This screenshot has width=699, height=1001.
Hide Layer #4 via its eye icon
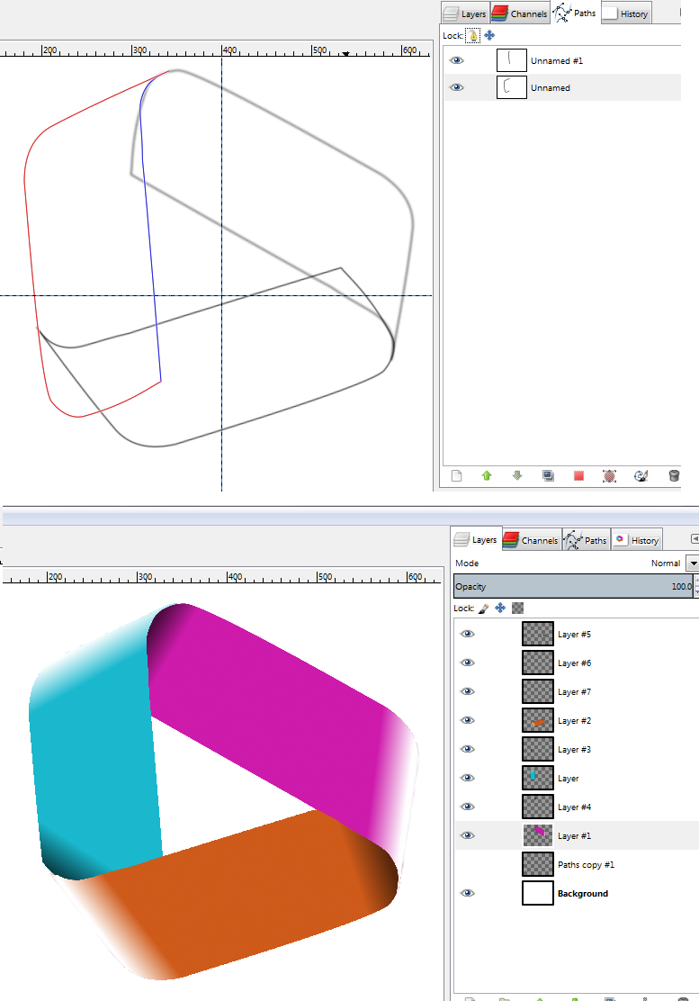(468, 807)
